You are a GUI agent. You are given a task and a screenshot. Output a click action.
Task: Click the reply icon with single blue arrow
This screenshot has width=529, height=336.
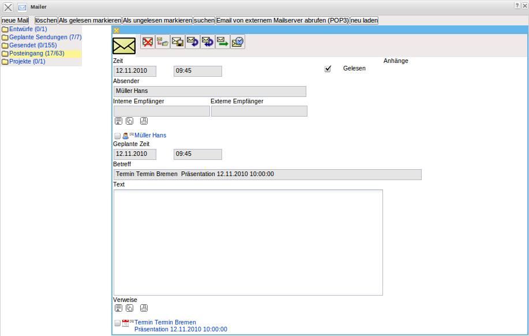tap(193, 42)
